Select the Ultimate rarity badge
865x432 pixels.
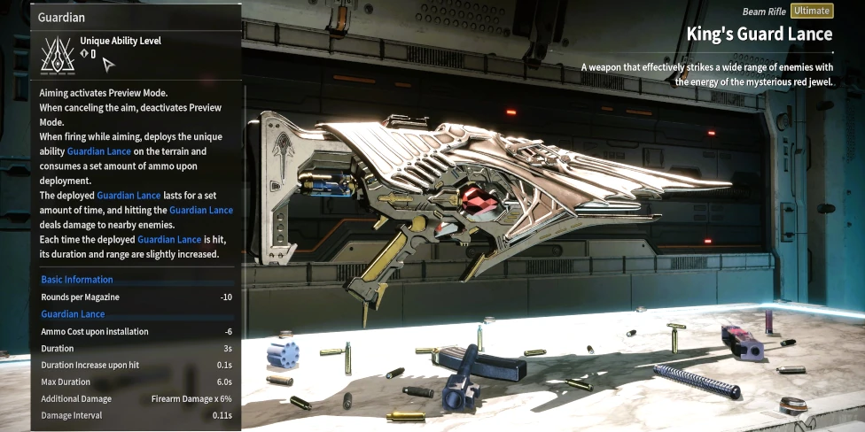[x=812, y=11]
